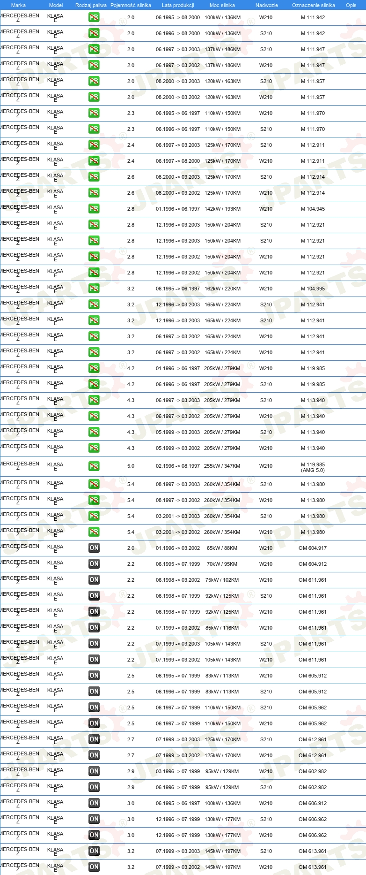The width and height of the screenshot is (366, 875).
Task: Click the PB icon in the M 112.911 S210 row
Action: tap(94, 145)
